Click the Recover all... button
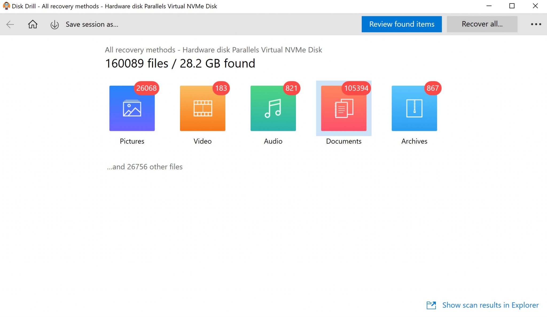The height and width of the screenshot is (317, 547). tap(482, 24)
